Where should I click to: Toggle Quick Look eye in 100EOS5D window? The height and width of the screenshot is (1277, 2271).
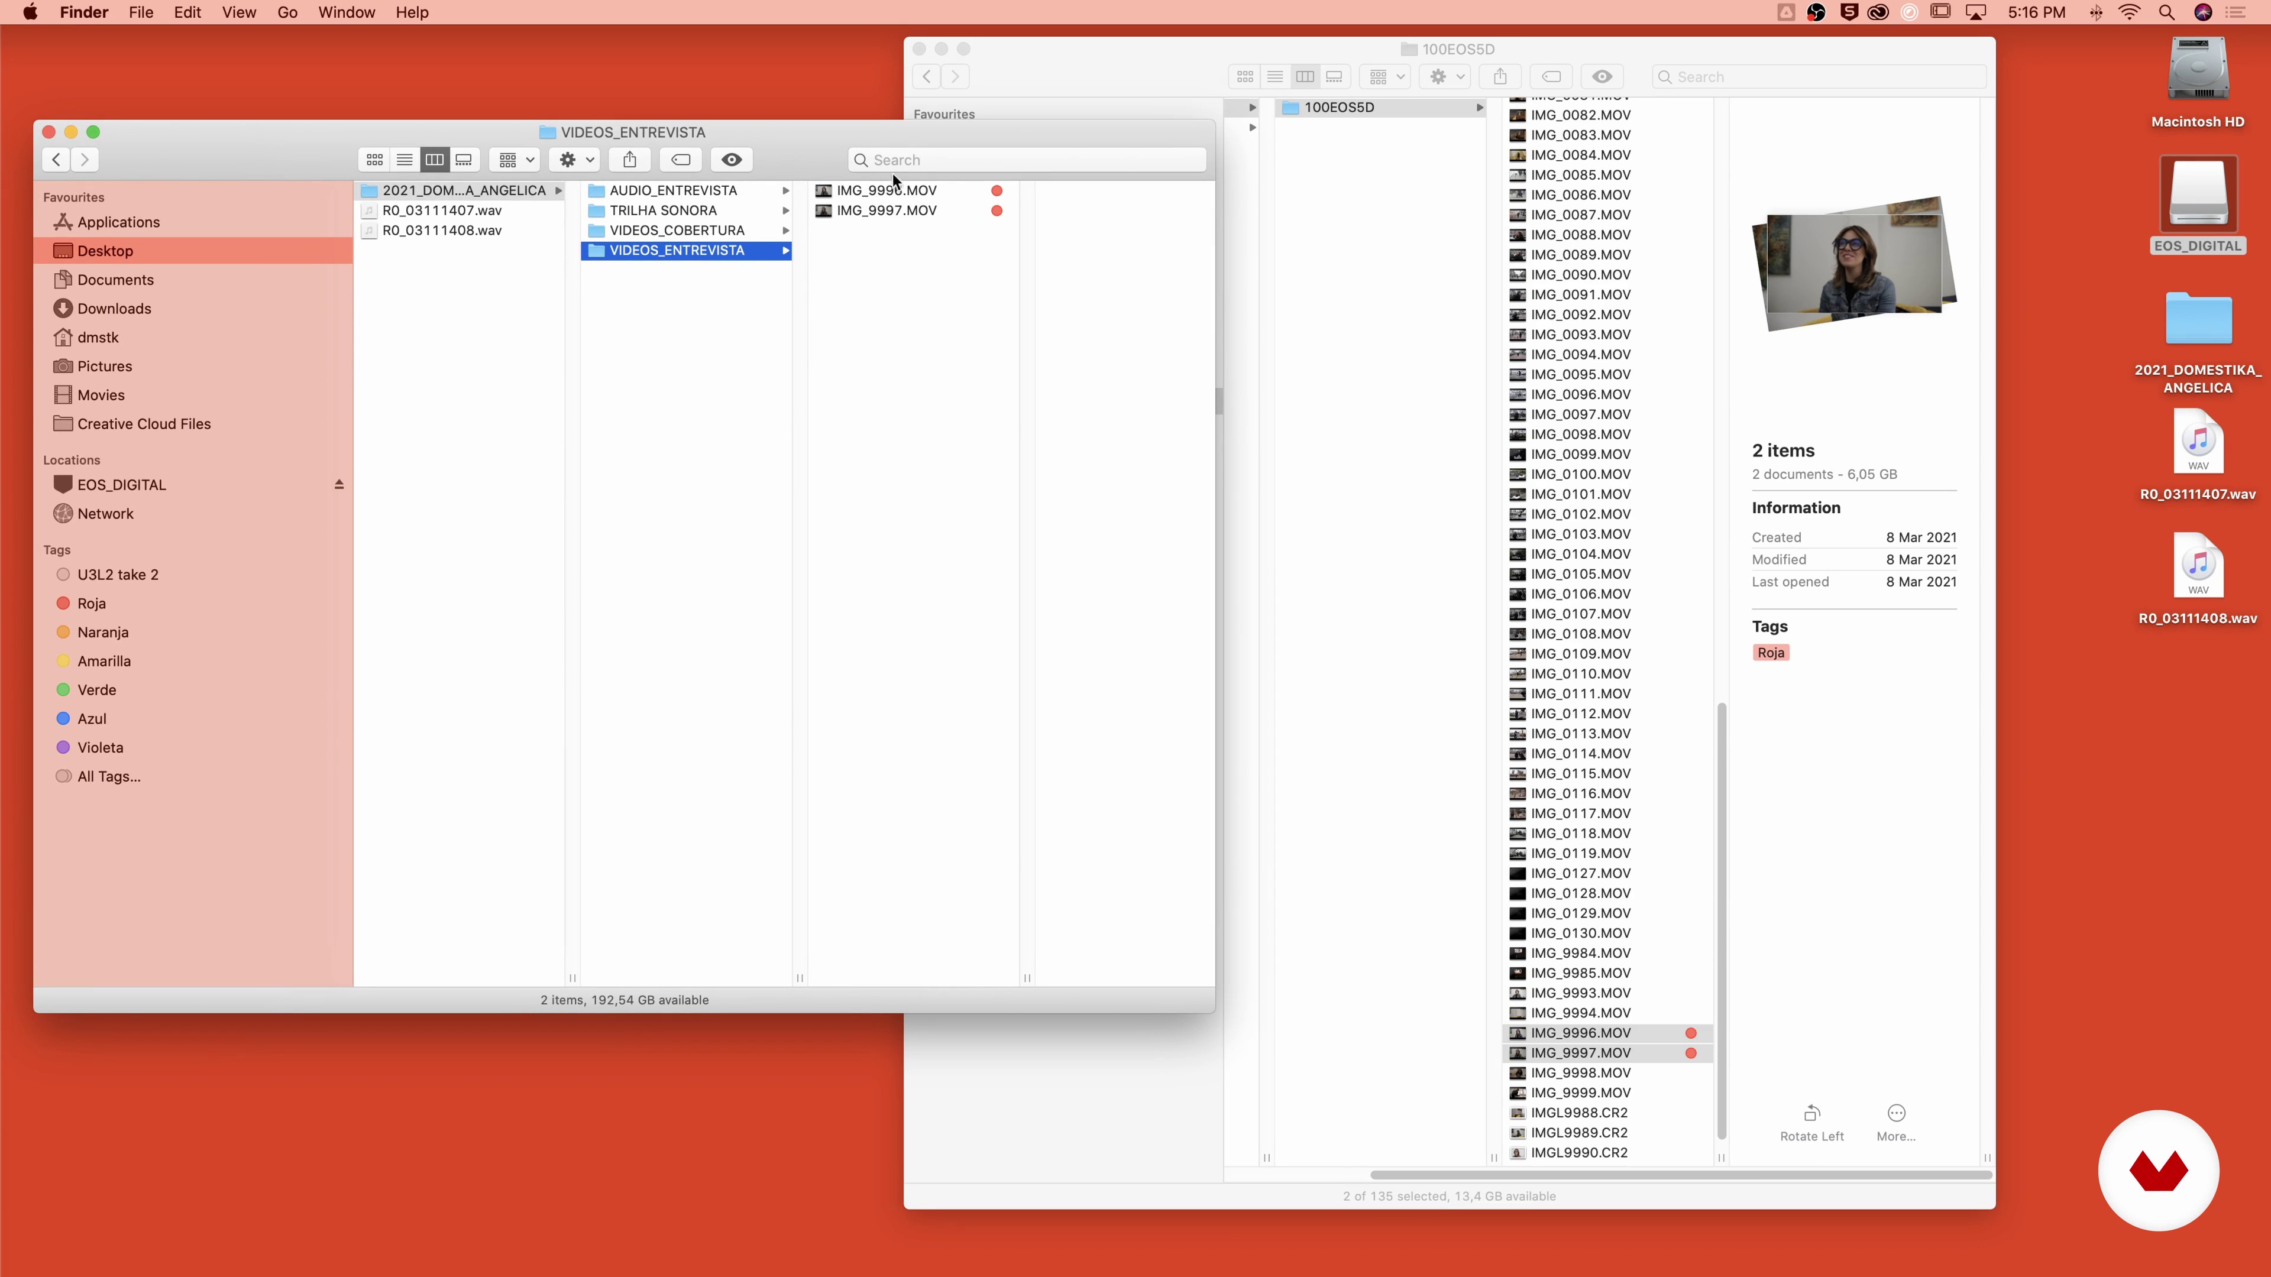(1603, 77)
